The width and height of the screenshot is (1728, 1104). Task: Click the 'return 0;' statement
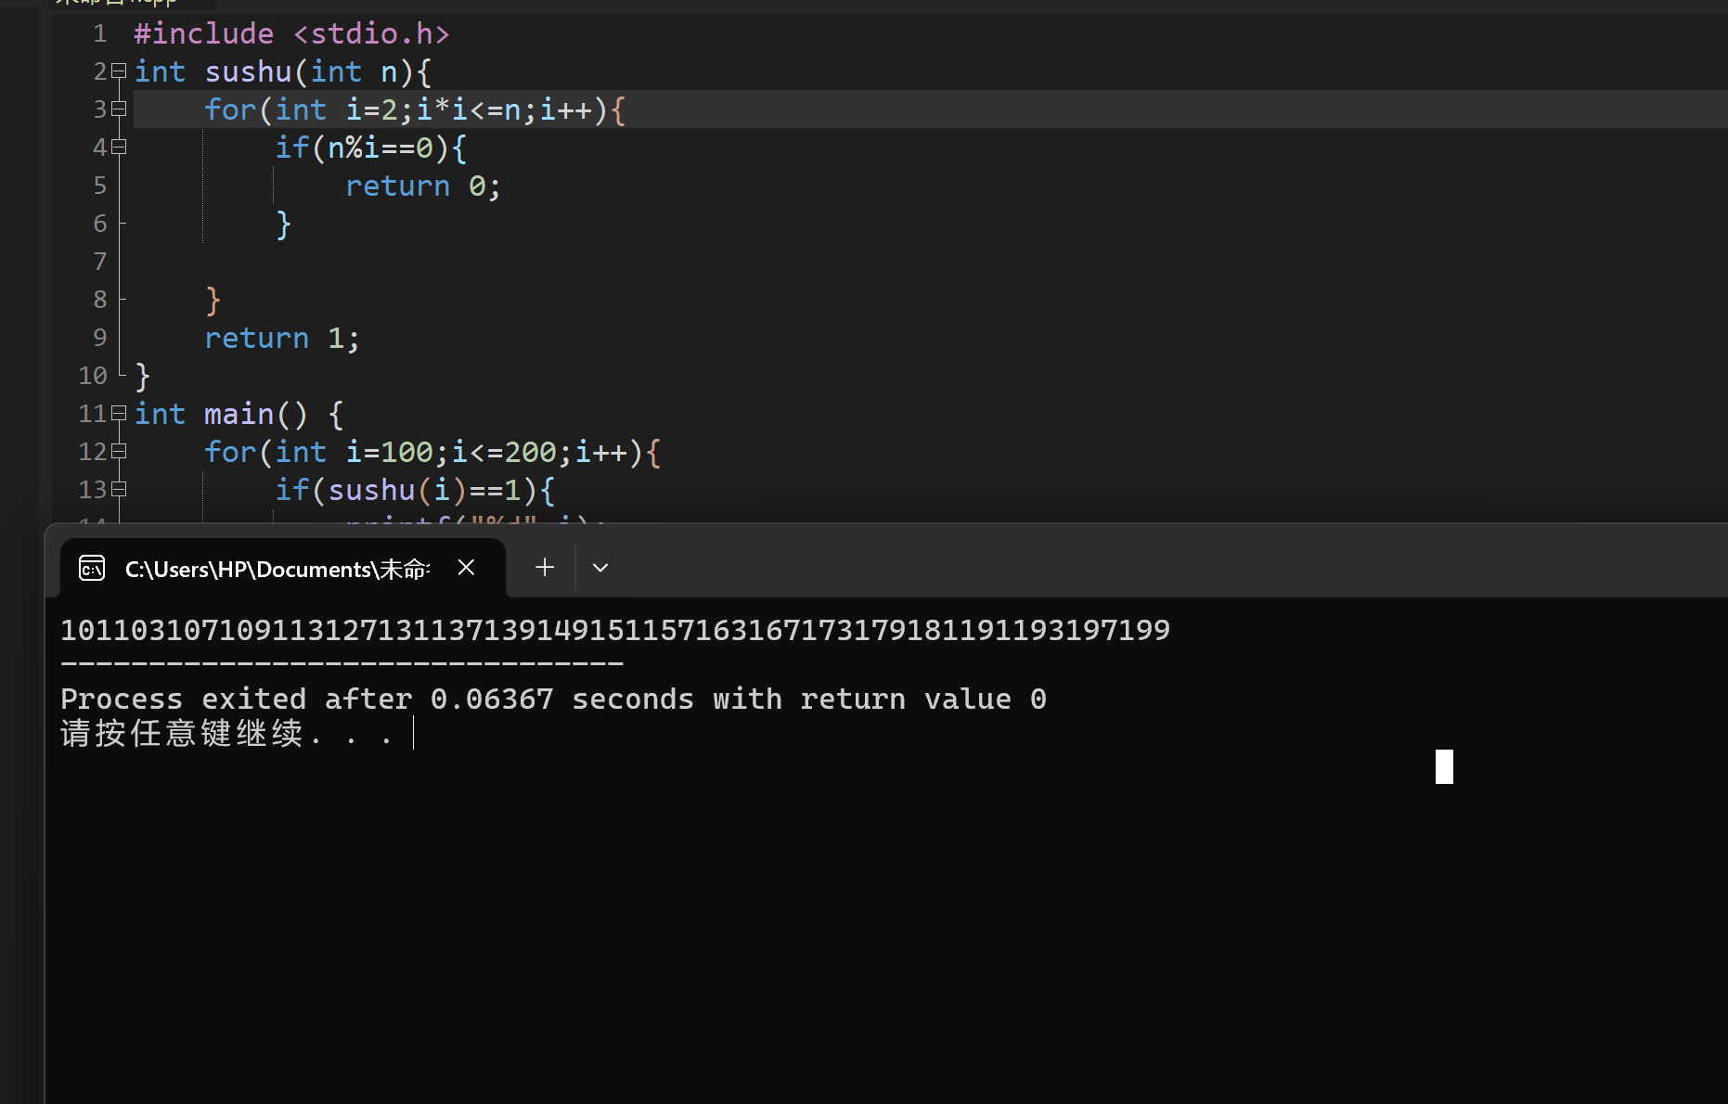click(423, 186)
